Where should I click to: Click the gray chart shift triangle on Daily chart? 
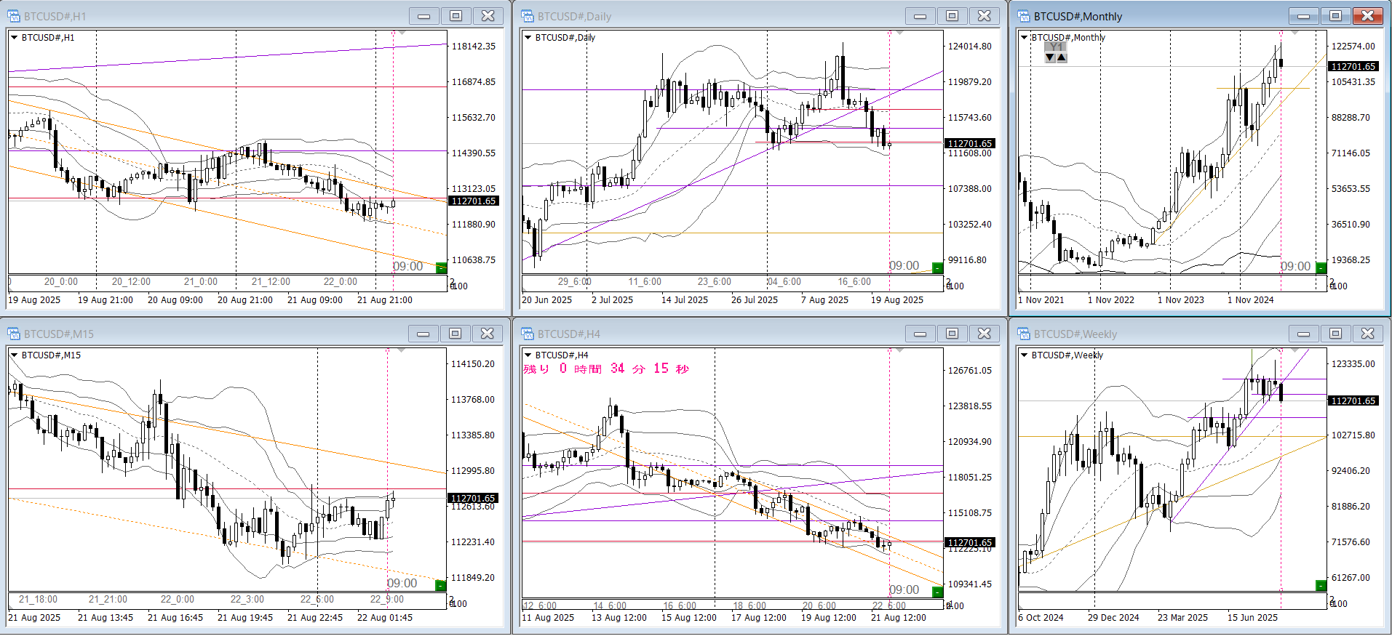tap(899, 33)
